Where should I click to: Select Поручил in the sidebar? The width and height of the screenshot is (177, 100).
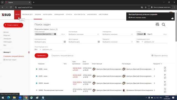point(7,35)
